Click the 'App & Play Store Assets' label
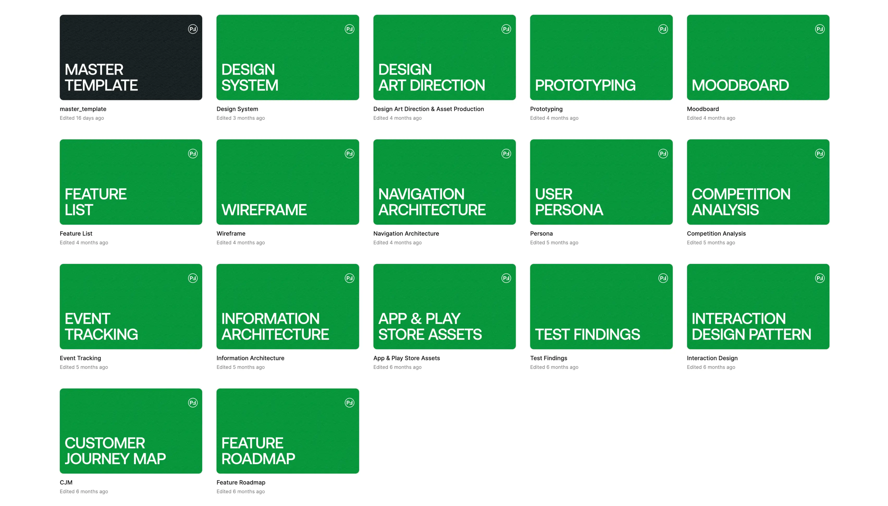This screenshot has width=888, height=506. point(406,358)
